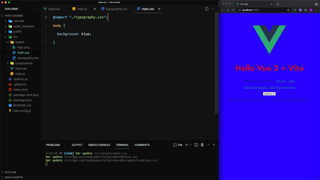Close the bottom terminal panel

click(x=214, y=145)
